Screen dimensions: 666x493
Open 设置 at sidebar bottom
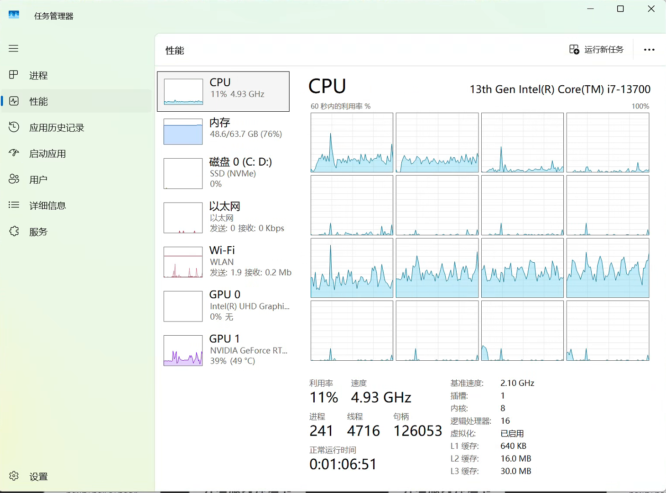point(77,477)
